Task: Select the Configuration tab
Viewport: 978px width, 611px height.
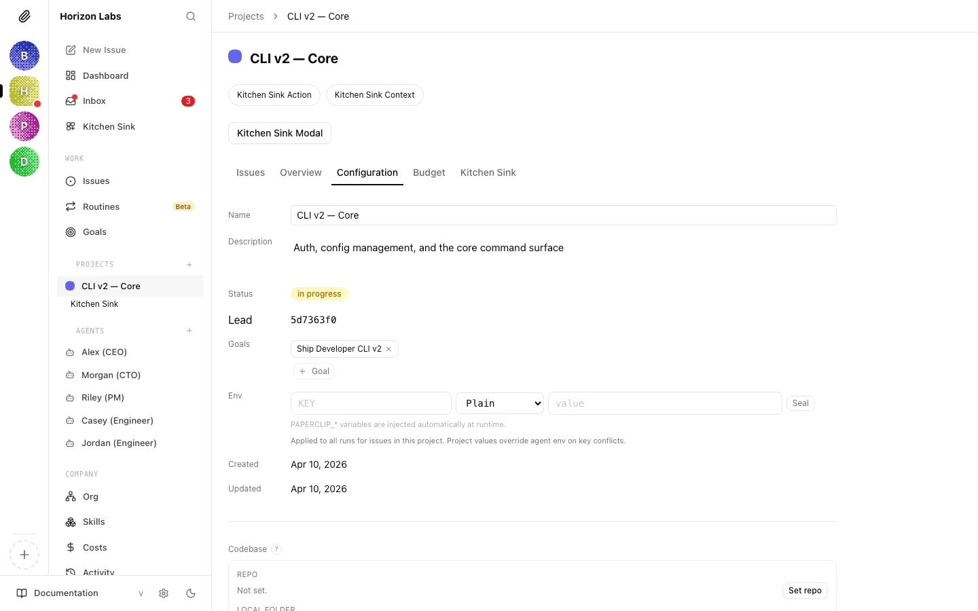Action: pyautogui.click(x=367, y=172)
